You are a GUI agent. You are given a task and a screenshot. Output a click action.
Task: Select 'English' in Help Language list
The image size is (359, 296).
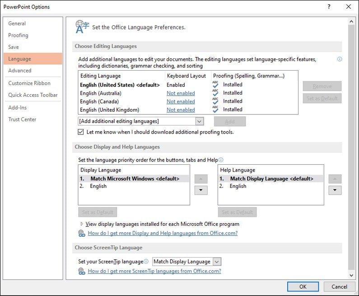271,186
